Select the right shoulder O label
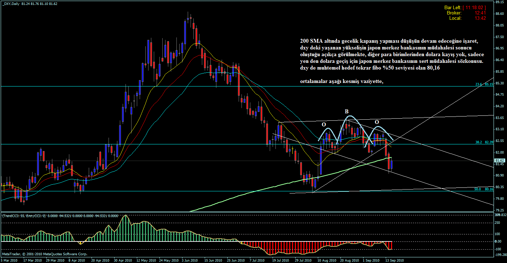 point(377,122)
